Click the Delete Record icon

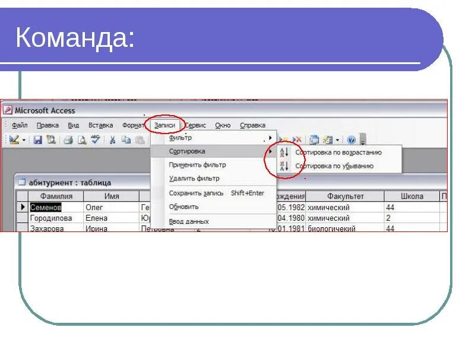tap(297, 139)
